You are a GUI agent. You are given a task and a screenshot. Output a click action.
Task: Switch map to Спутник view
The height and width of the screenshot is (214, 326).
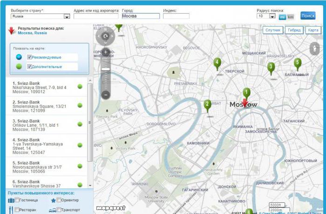[x=273, y=30]
